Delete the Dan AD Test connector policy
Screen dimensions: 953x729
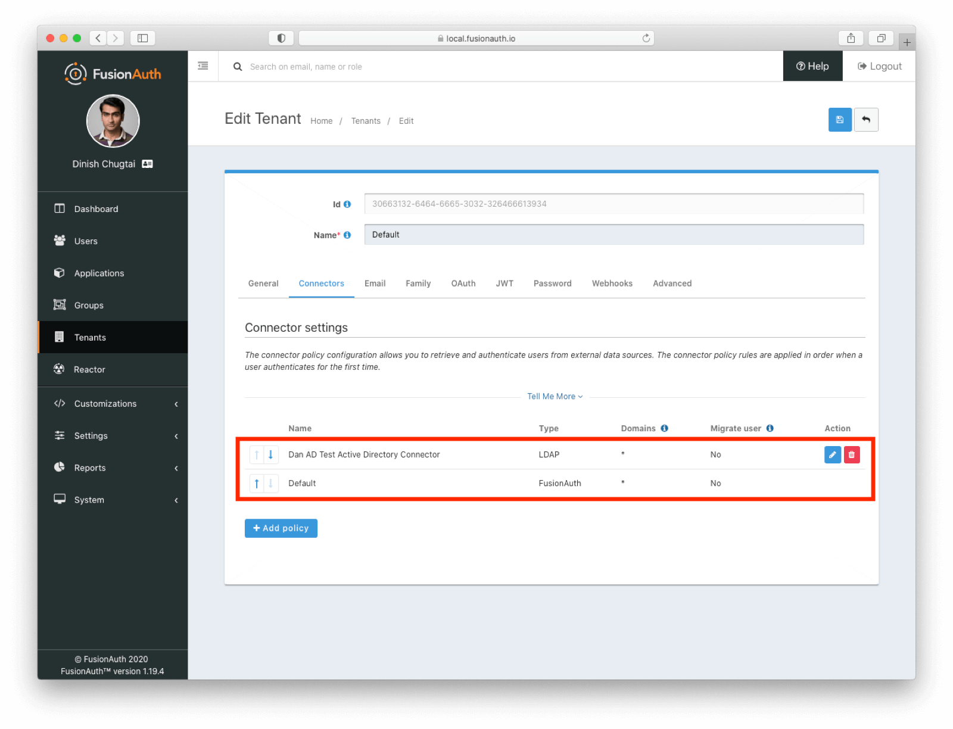(852, 454)
